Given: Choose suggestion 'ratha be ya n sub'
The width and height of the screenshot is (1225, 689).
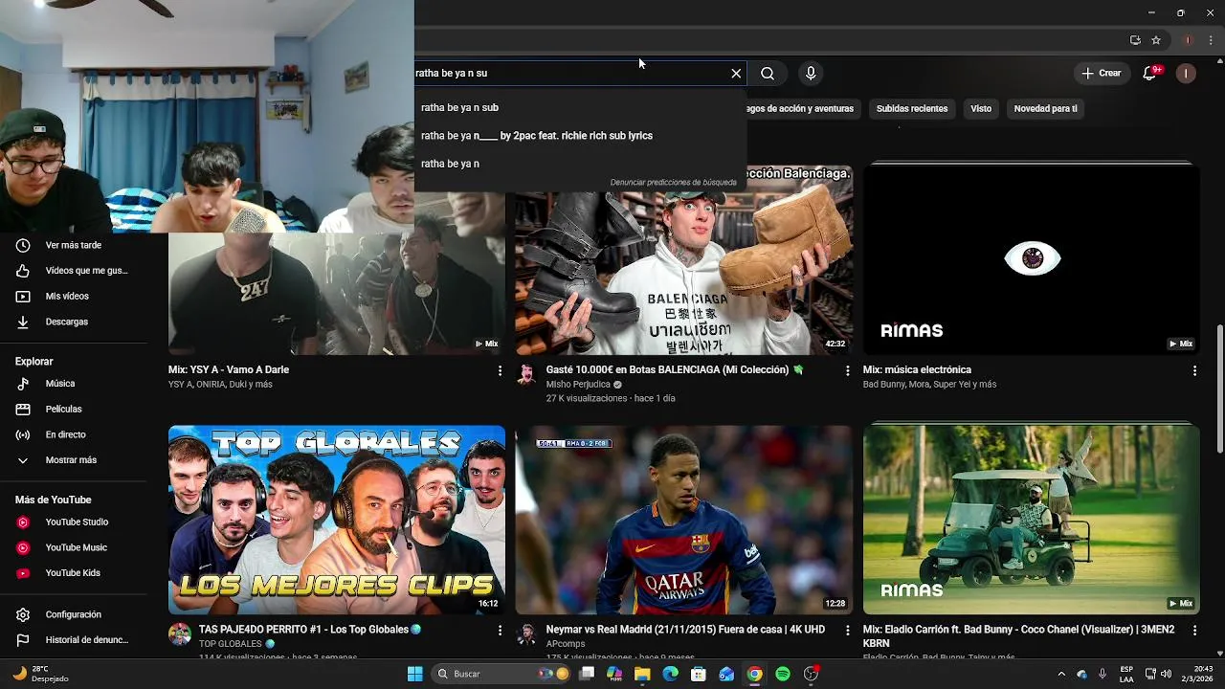Looking at the screenshot, I should (580, 107).
